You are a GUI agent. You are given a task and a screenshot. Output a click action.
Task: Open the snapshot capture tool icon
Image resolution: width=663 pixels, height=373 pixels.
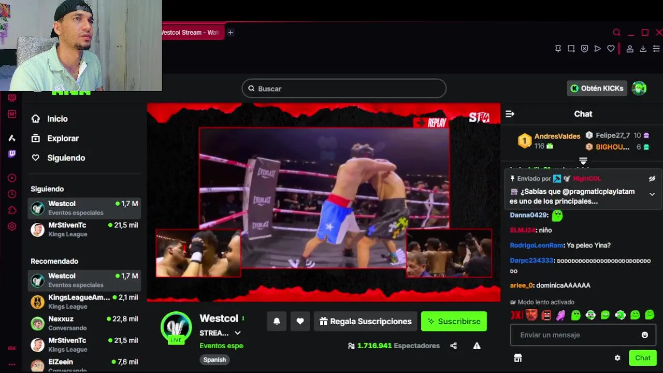(571, 49)
